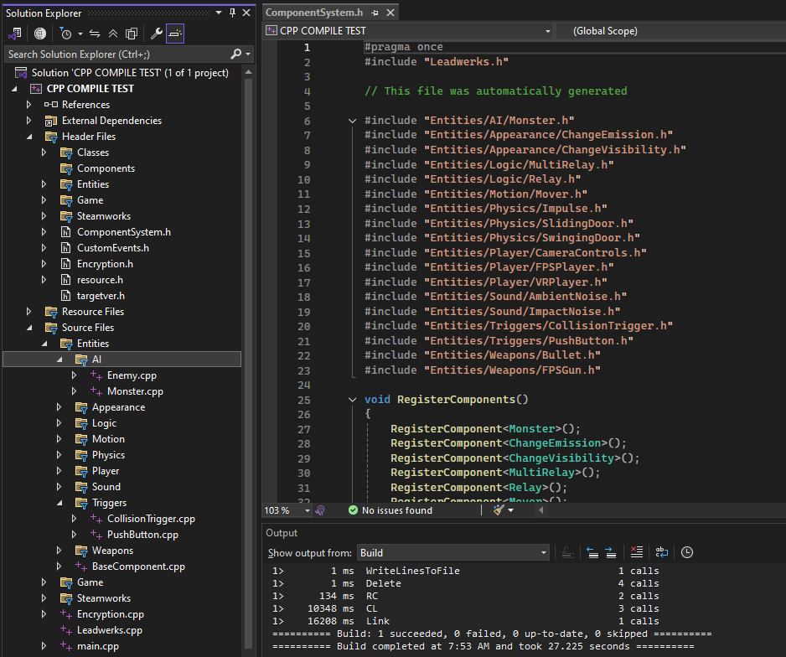Click the 'No issues found' status indicator
This screenshot has width=786, height=657.
coord(389,510)
